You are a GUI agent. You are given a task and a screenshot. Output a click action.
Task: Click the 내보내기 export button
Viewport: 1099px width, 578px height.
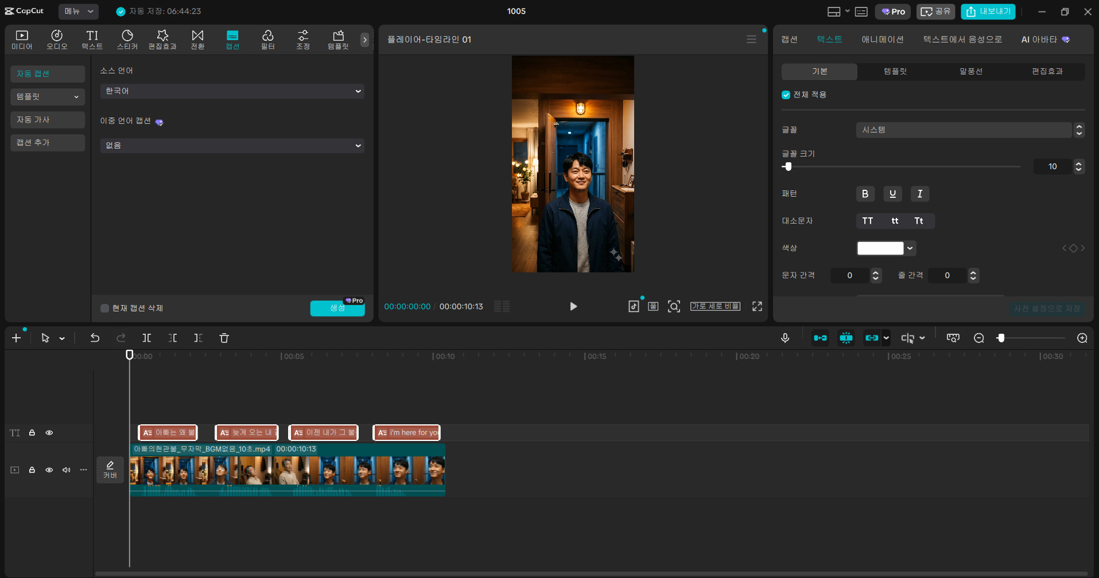(x=988, y=11)
